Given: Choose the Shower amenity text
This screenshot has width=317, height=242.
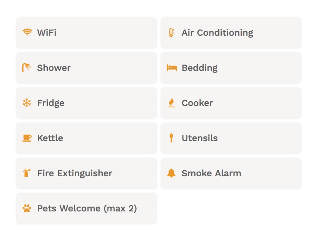Looking at the screenshot, I should coord(54,68).
